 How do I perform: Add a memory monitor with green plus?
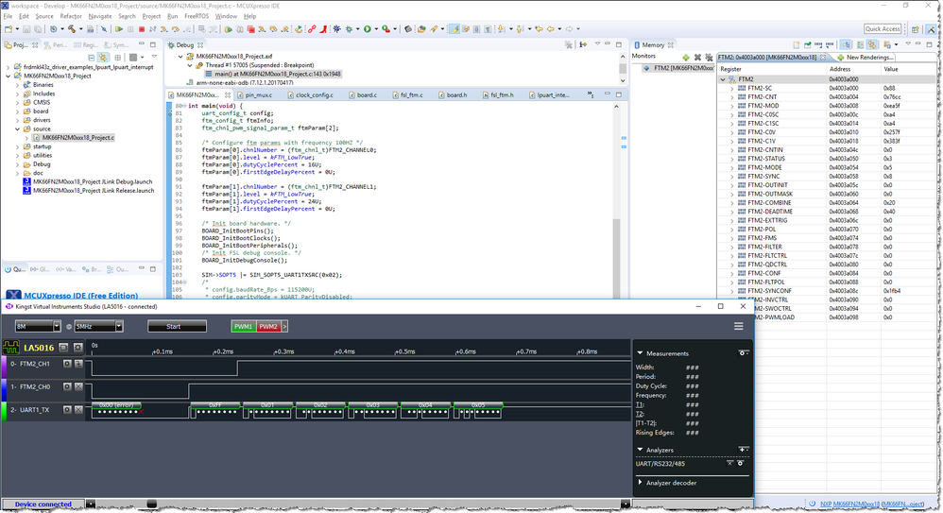[x=686, y=57]
